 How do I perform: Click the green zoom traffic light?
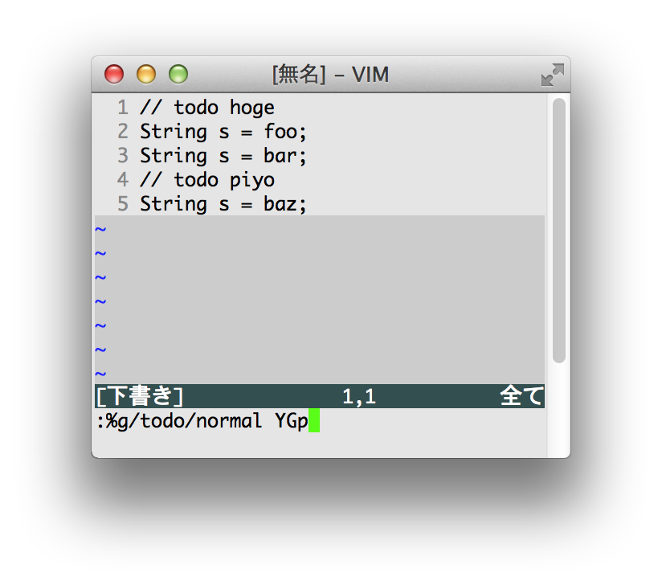coord(178,74)
